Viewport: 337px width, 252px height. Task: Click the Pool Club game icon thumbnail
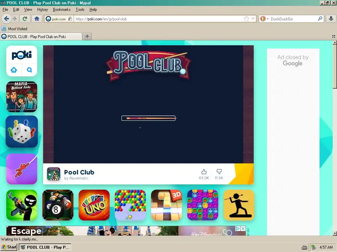[x=54, y=174]
